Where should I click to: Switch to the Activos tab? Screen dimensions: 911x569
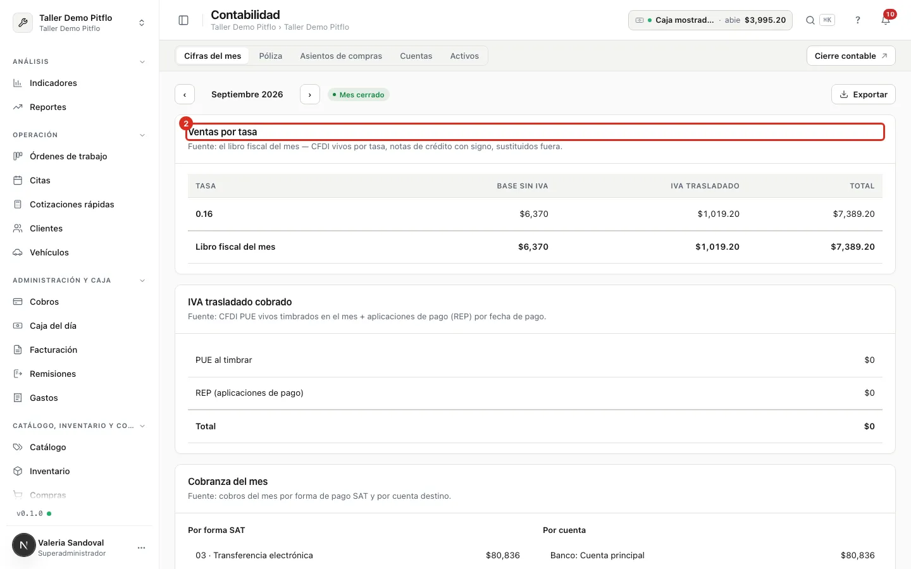[x=464, y=56]
